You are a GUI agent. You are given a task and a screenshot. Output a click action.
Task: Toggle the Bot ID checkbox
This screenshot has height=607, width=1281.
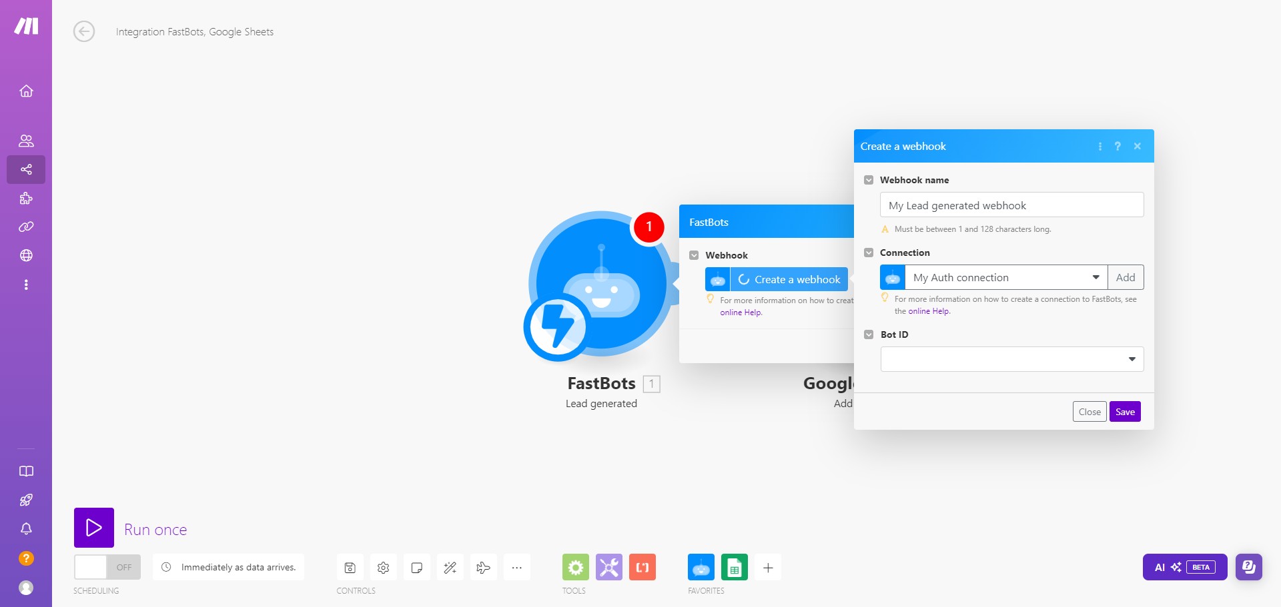[869, 334]
